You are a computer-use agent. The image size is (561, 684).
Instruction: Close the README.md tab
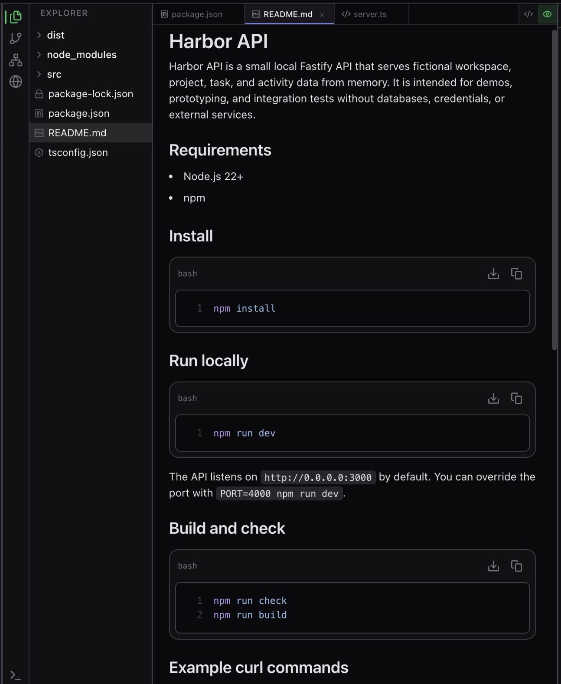(x=322, y=14)
